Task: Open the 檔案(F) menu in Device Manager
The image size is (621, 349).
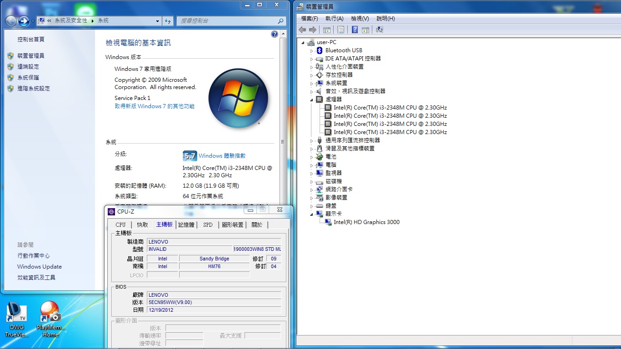Action: [x=310, y=19]
